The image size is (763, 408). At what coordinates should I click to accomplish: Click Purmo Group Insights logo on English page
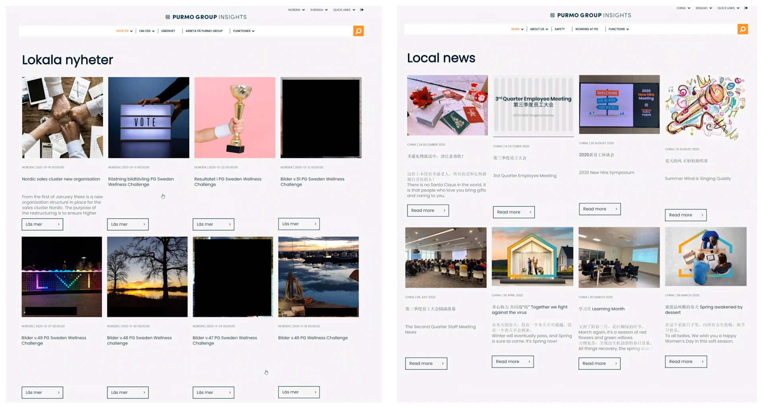591,15
